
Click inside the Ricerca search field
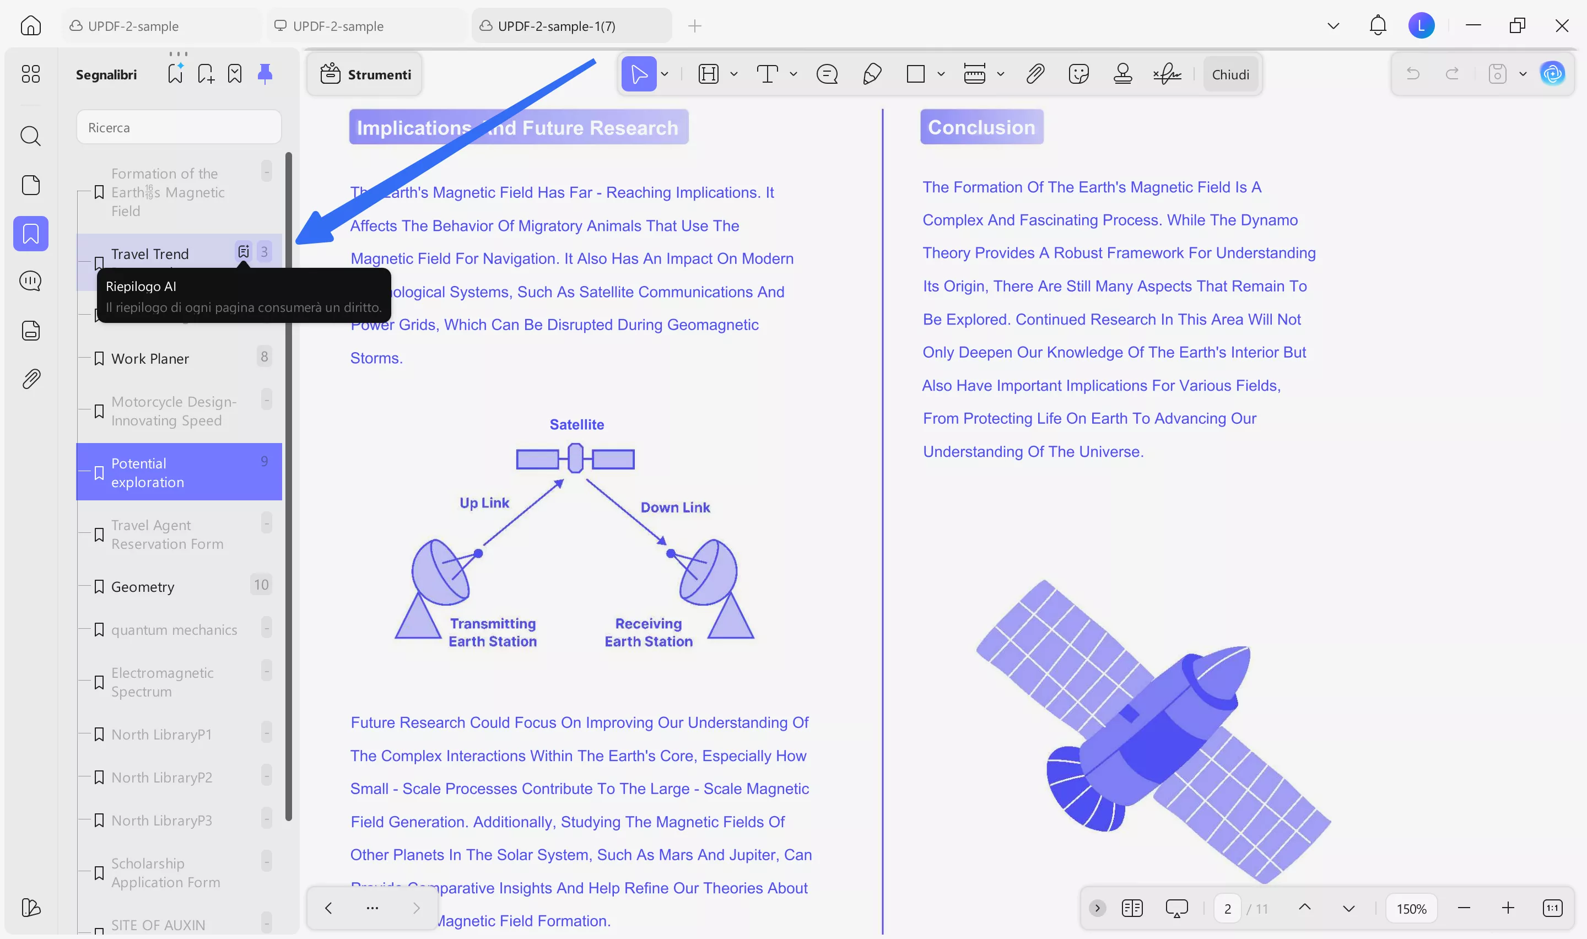tap(179, 127)
